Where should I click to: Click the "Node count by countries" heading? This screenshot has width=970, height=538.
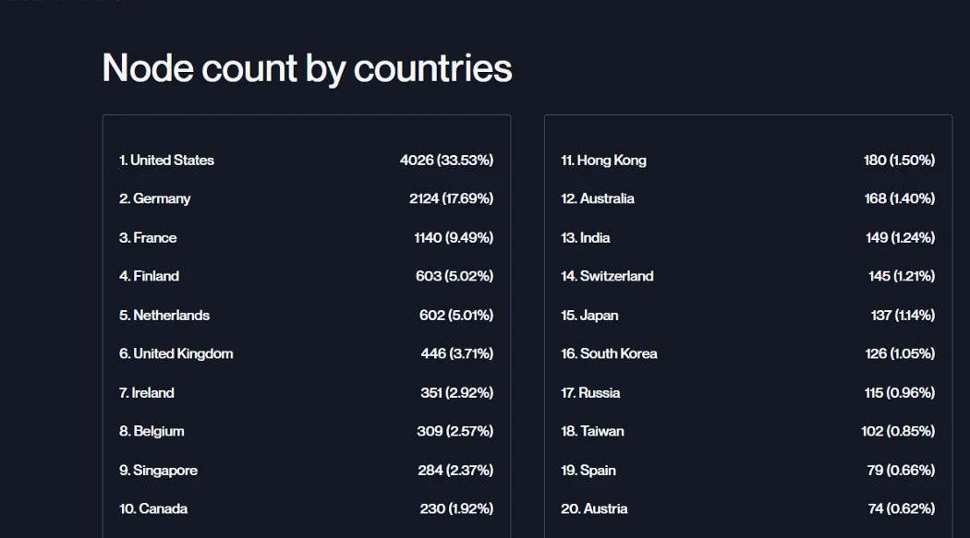tap(307, 68)
